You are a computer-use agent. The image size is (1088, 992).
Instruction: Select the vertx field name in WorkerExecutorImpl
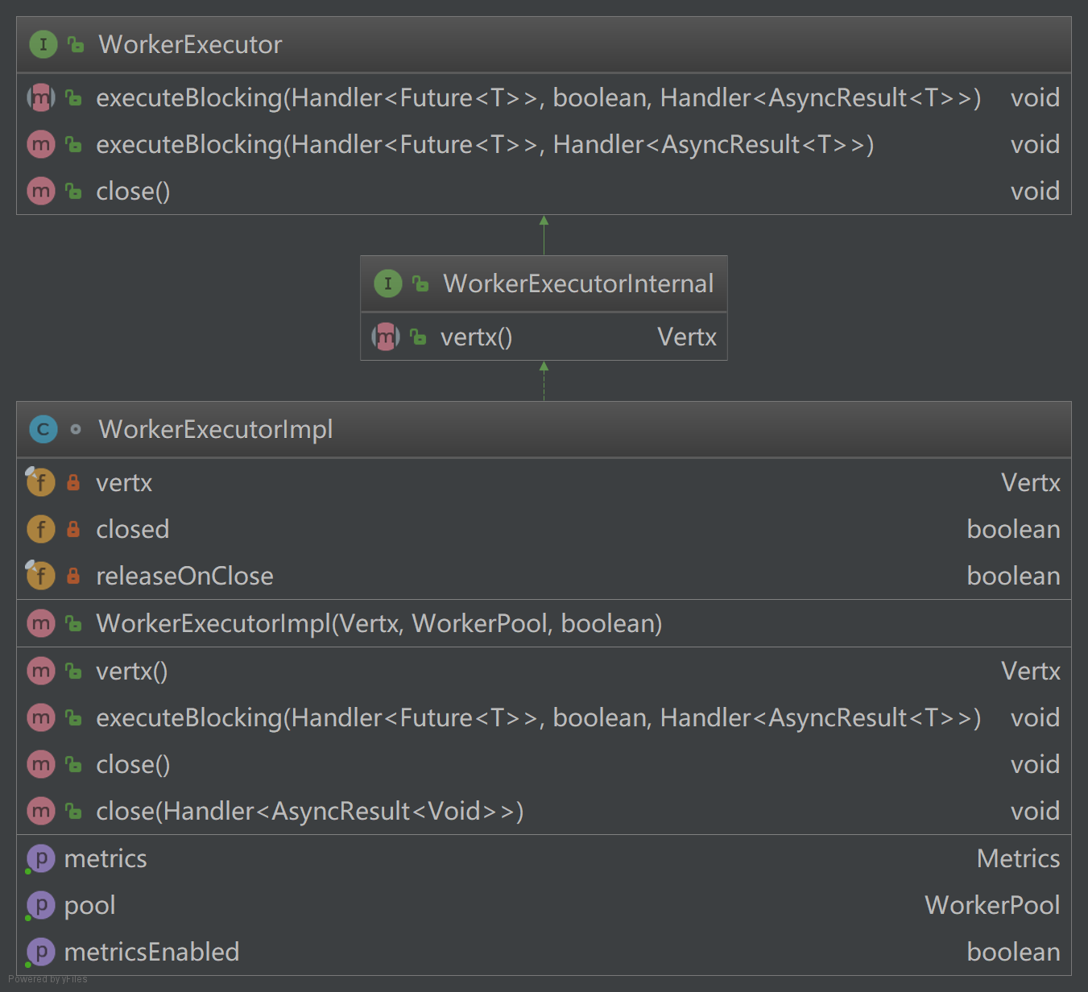124,482
